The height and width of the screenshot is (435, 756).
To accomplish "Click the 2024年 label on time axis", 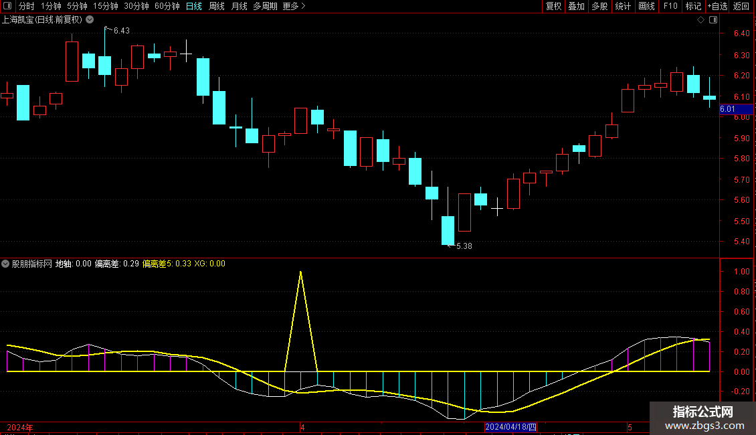I will click(x=20, y=428).
